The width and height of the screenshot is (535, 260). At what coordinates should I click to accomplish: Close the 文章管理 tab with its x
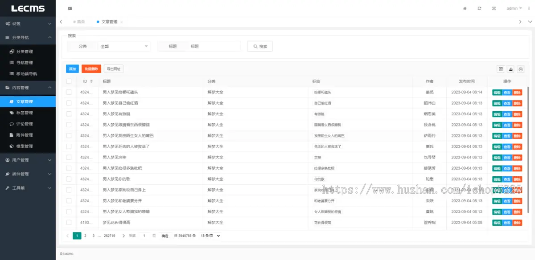pyautogui.click(x=121, y=22)
